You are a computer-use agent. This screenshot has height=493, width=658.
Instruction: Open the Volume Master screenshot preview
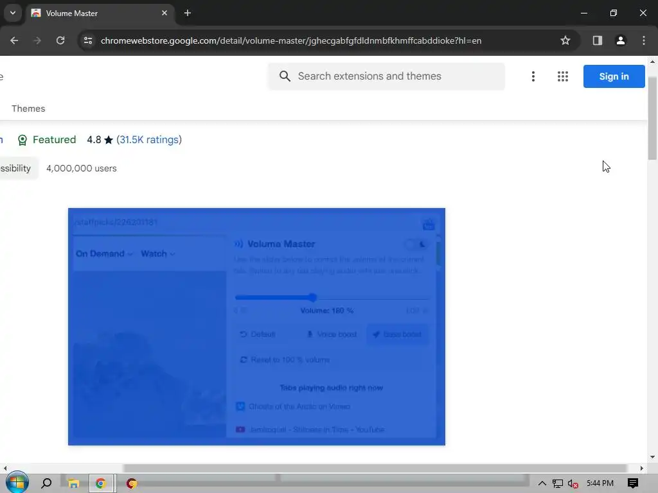click(x=256, y=327)
